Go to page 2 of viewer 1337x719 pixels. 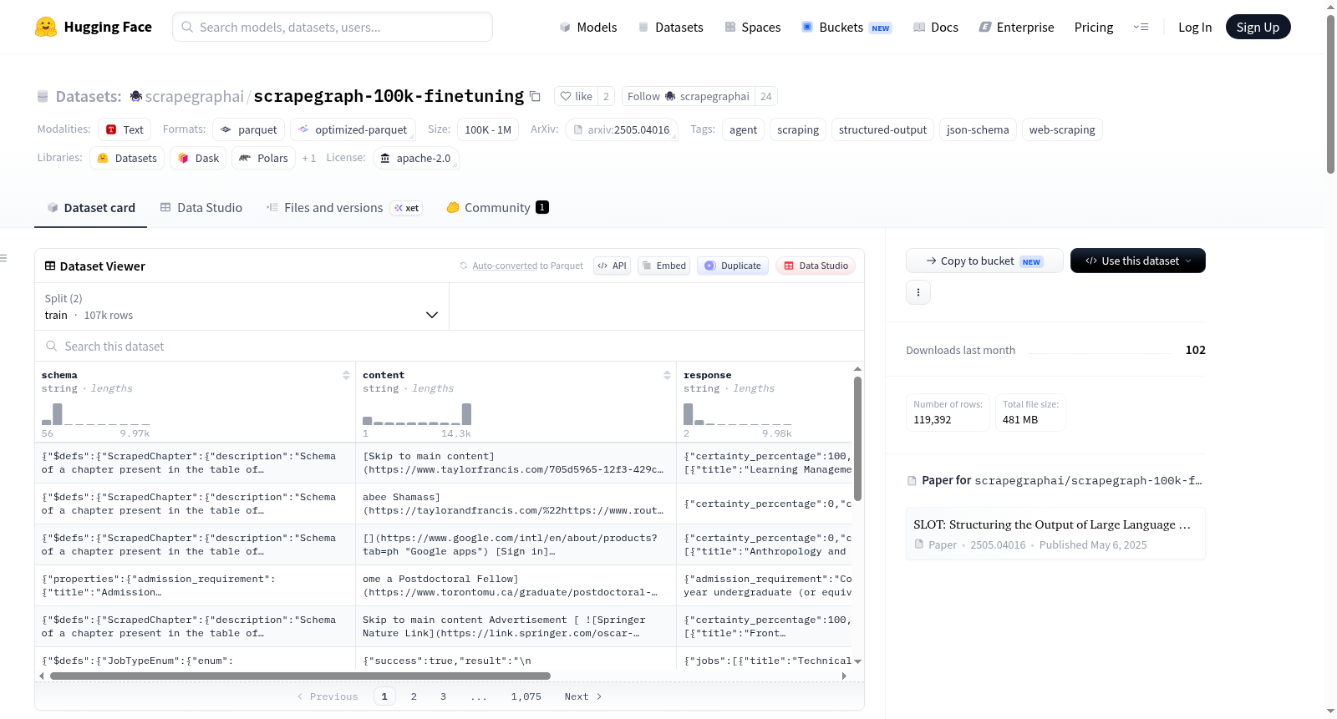(x=414, y=696)
